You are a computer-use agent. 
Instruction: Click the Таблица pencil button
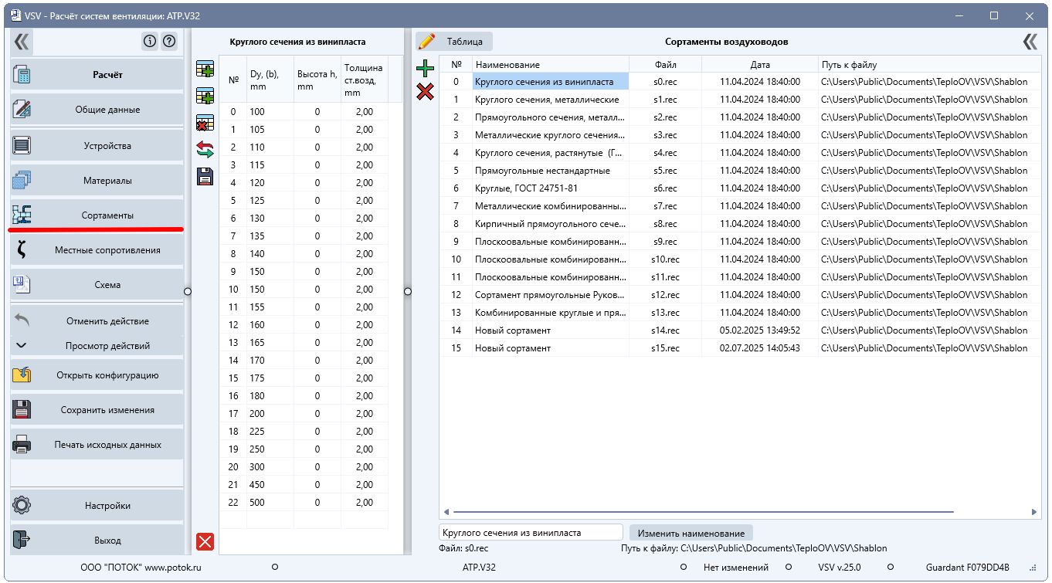[x=454, y=42]
